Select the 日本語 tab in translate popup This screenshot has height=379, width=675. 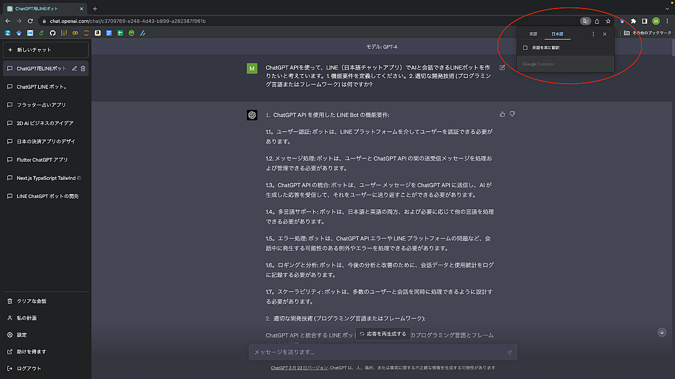[557, 34]
